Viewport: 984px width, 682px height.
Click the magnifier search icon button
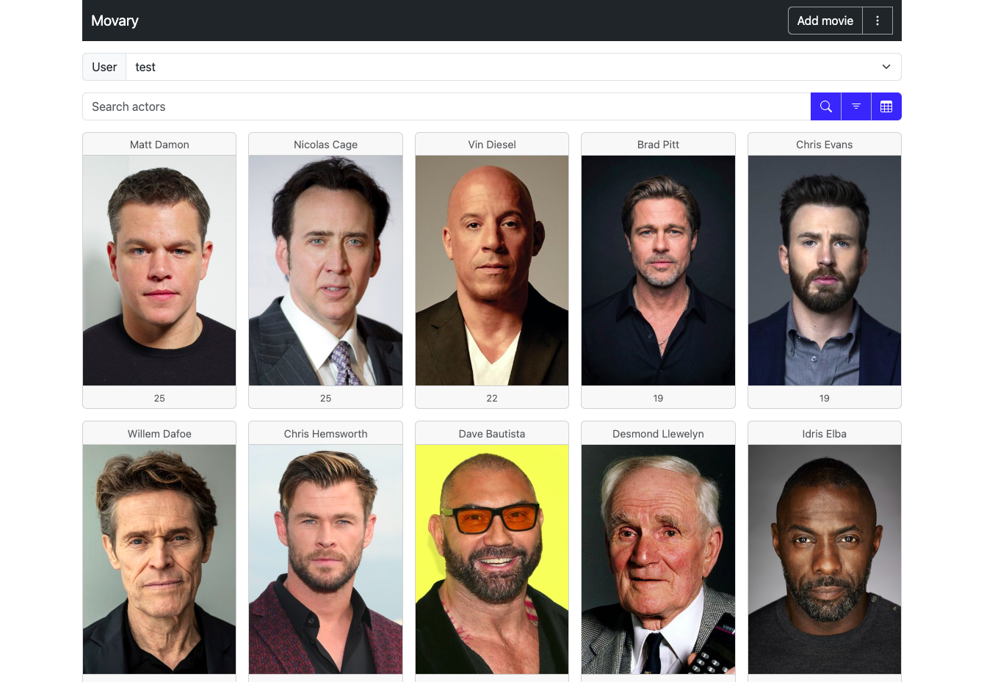[825, 106]
